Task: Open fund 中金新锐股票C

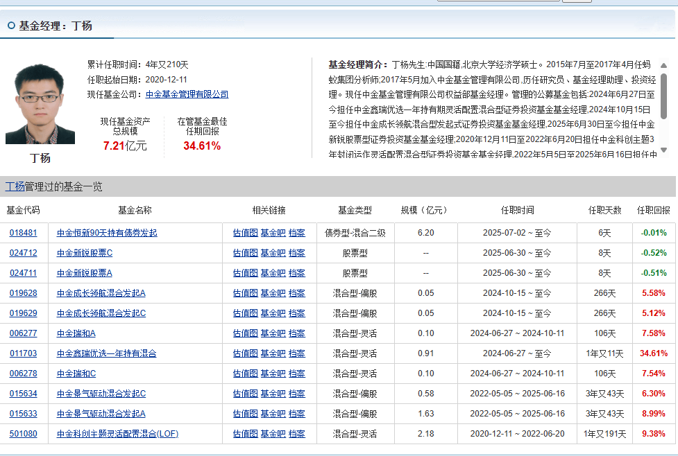Action: pyautogui.click(x=85, y=253)
